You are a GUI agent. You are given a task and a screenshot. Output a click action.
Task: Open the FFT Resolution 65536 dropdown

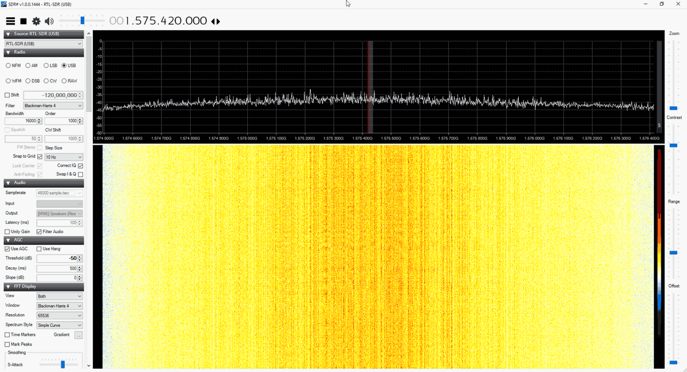pyautogui.click(x=60, y=315)
